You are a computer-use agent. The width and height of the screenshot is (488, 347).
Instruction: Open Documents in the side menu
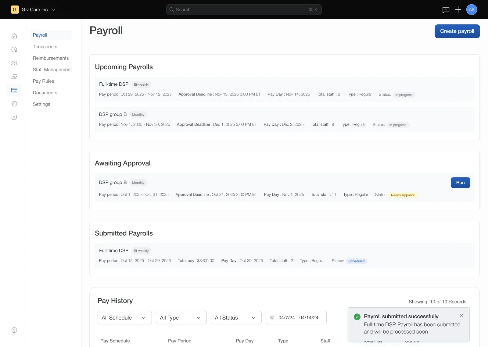45,93
